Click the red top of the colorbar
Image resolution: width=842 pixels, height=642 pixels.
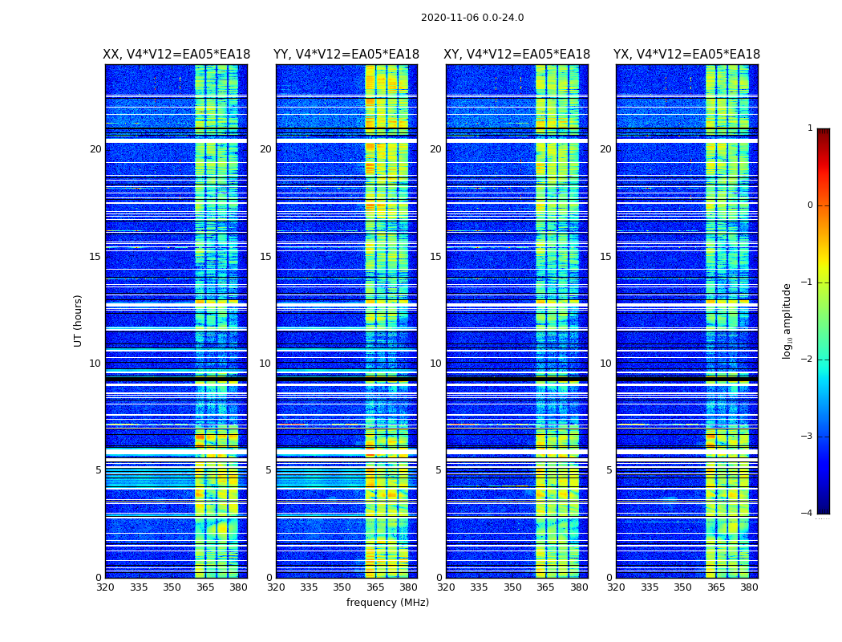pyautogui.click(x=824, y=132)
